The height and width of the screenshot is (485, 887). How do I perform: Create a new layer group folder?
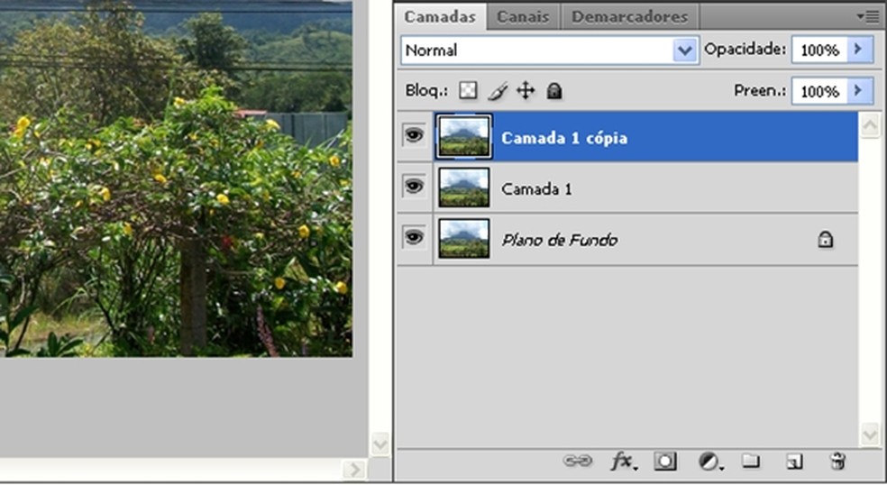[751, 461]
